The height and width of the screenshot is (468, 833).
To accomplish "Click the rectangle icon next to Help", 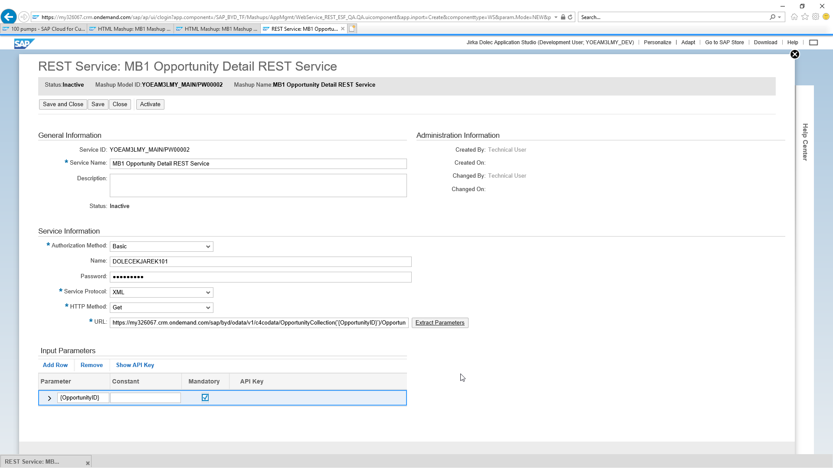I will click(x=813, y=42).
